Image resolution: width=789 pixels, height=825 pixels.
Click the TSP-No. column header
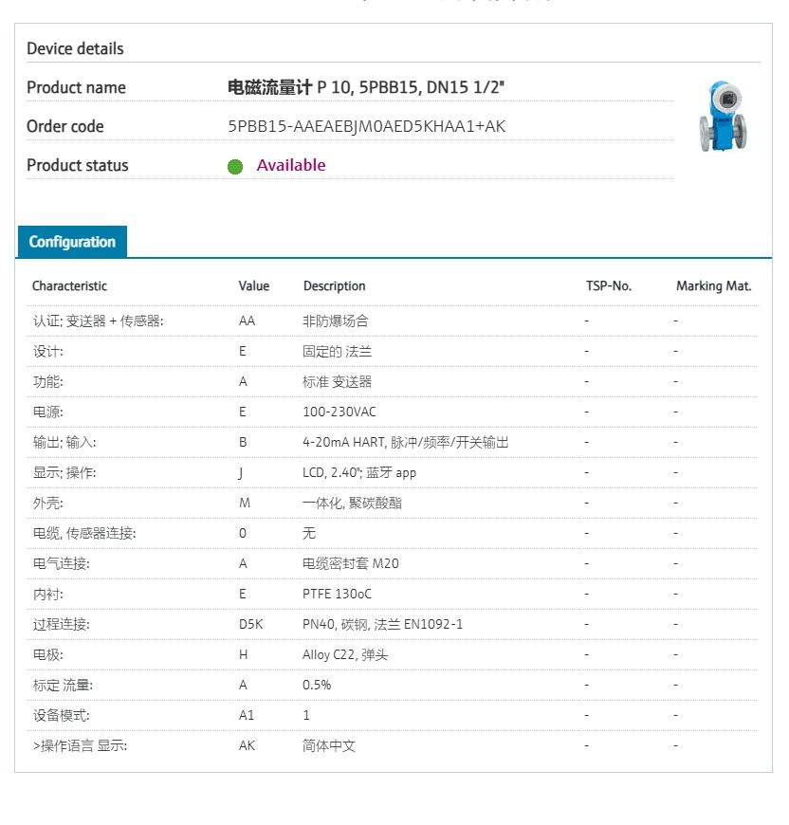coord(609,286)
